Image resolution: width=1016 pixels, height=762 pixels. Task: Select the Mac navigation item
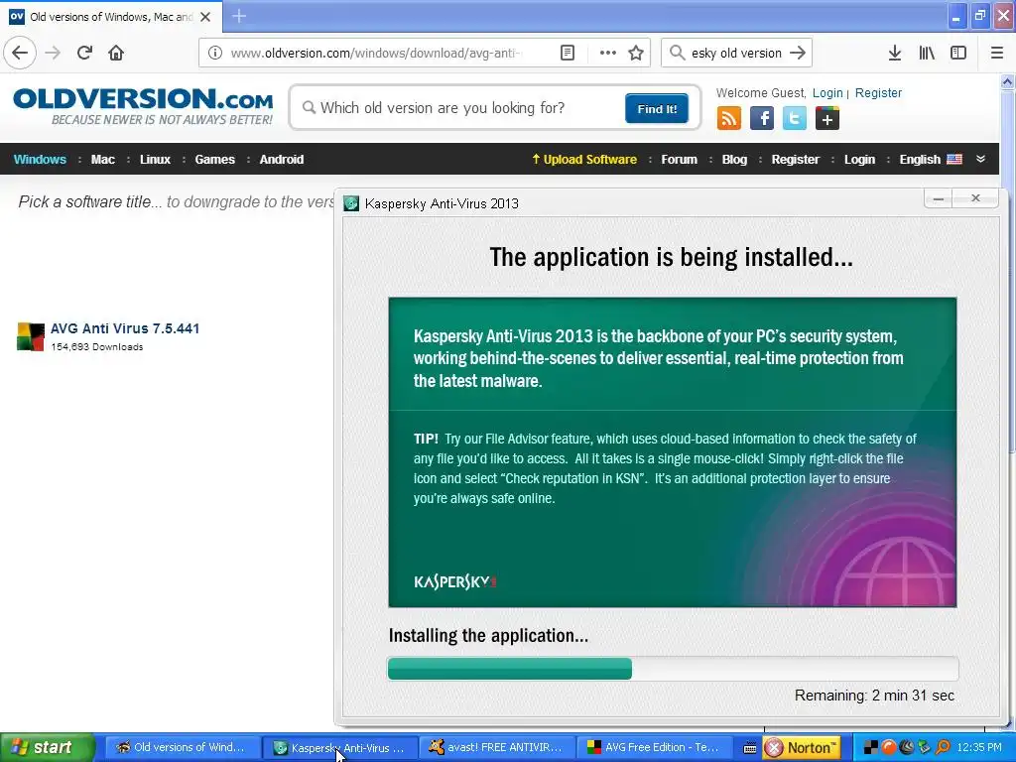(x=103, y=160)
